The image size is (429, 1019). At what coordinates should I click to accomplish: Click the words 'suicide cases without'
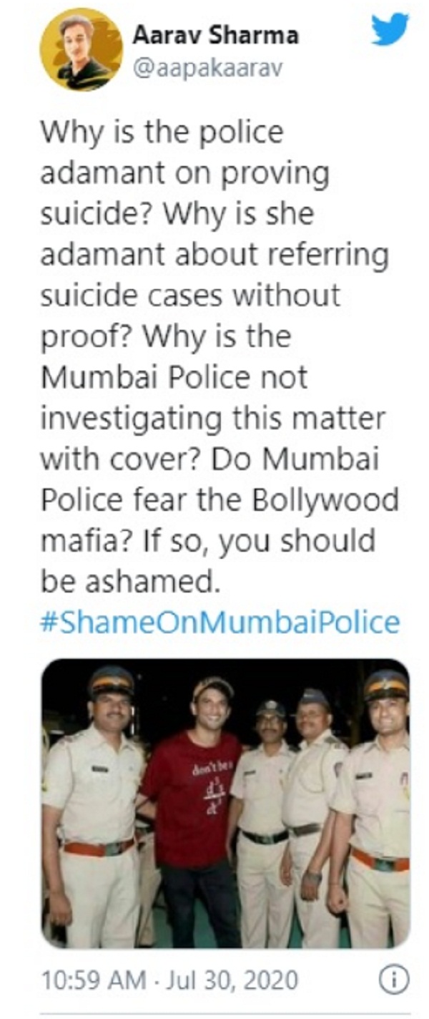[190, 296]
